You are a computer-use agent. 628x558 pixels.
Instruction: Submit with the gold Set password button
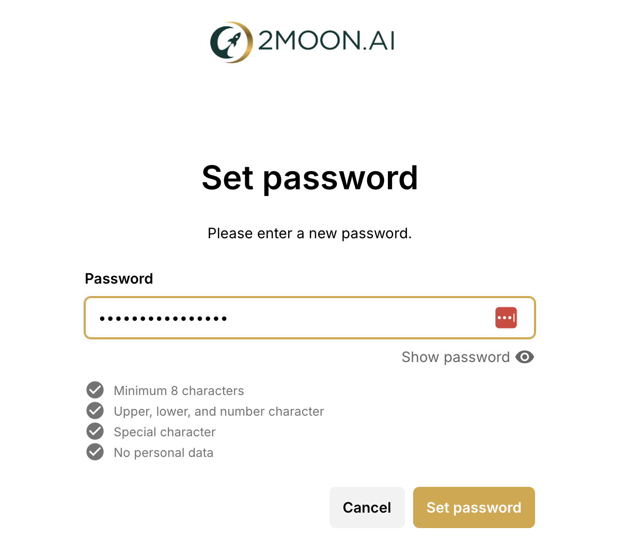(x=474, y=507)
